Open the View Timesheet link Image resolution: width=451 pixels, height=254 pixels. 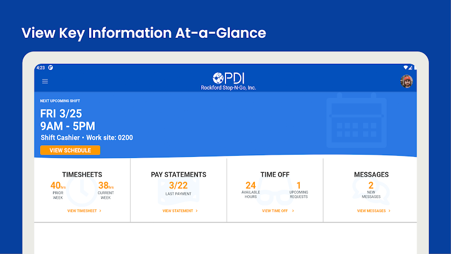pos(84,211)
